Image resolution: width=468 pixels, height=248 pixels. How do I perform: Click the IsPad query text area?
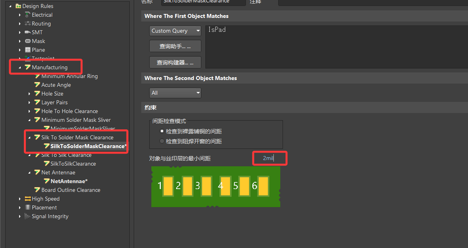coord(337,47)
